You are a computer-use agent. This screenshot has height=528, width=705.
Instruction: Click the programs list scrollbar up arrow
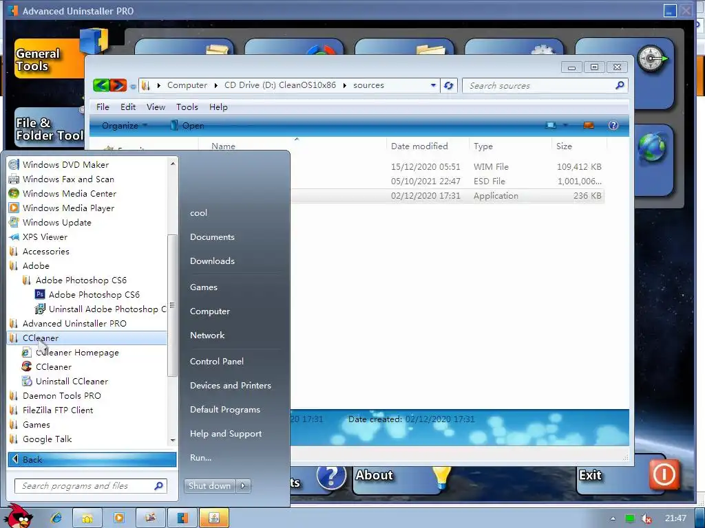click(173, 164)
